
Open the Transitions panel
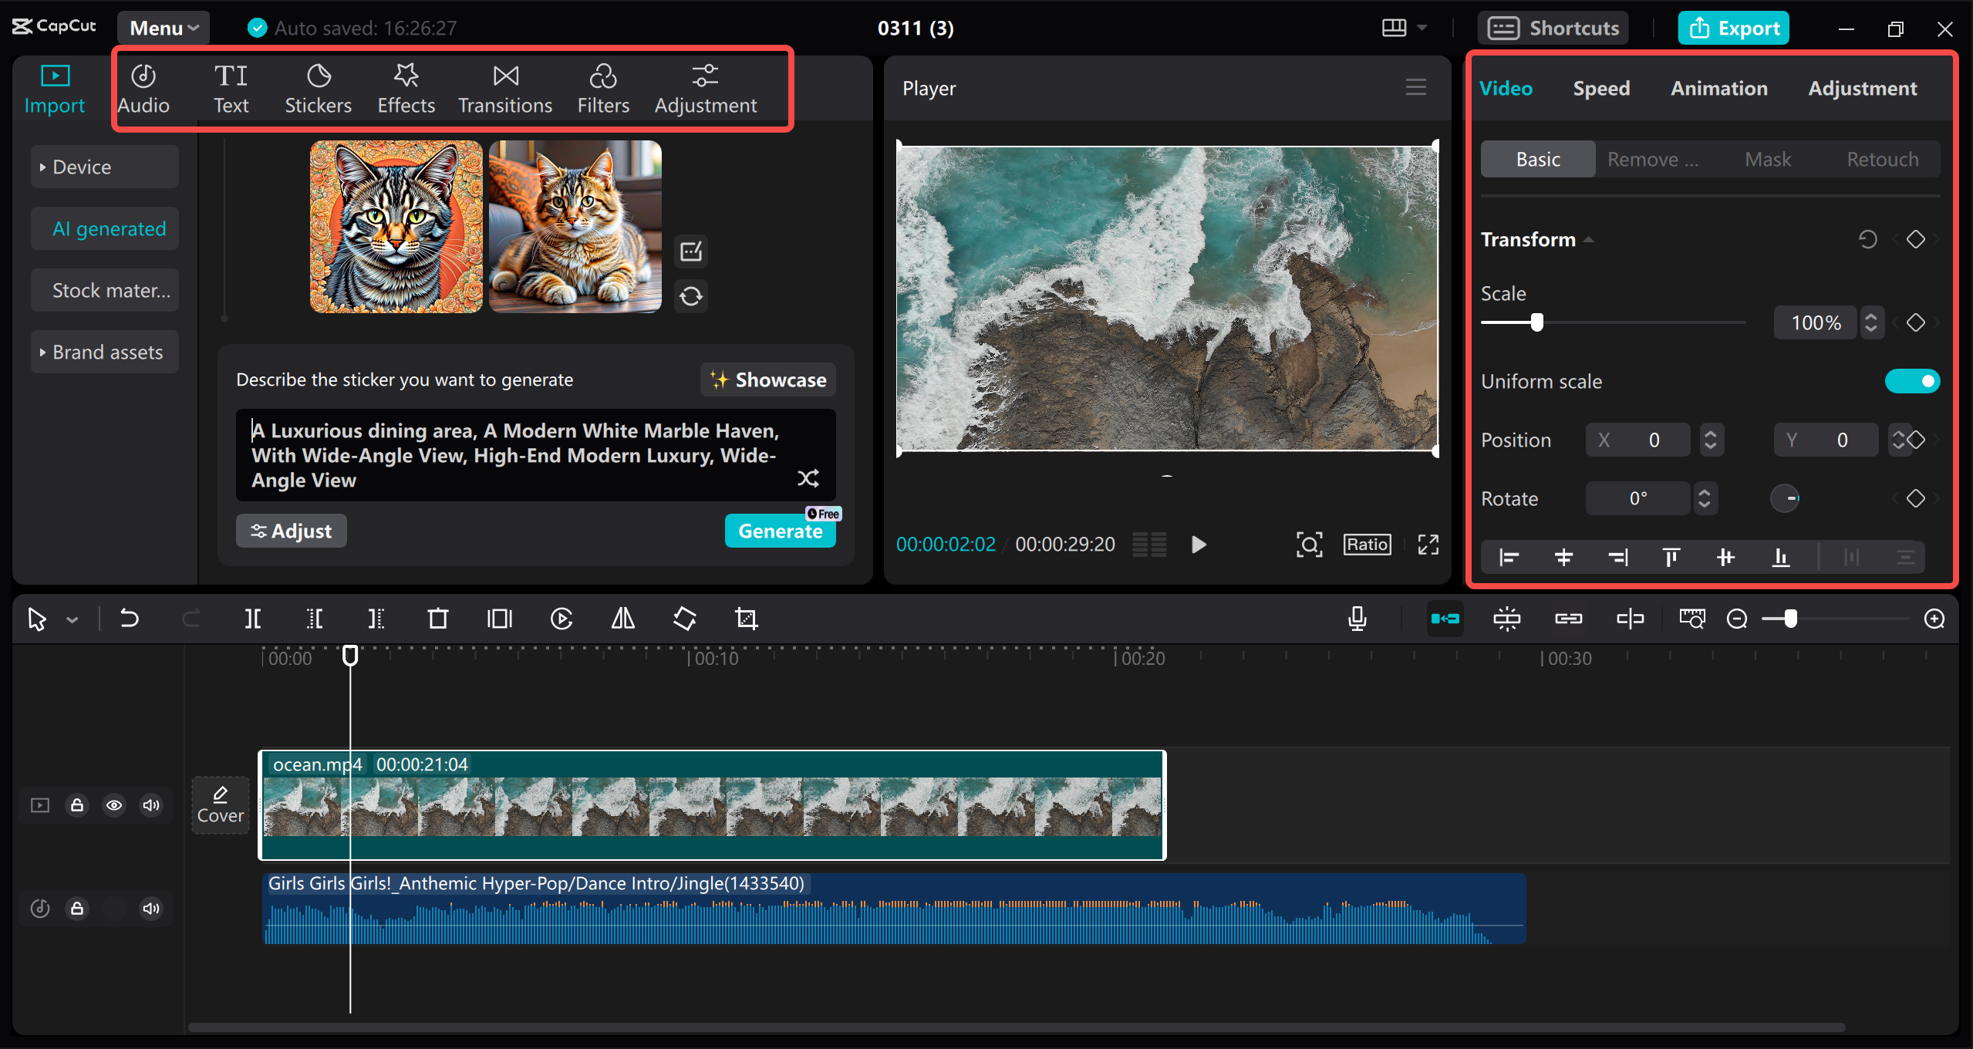click(x=504, y=87)
